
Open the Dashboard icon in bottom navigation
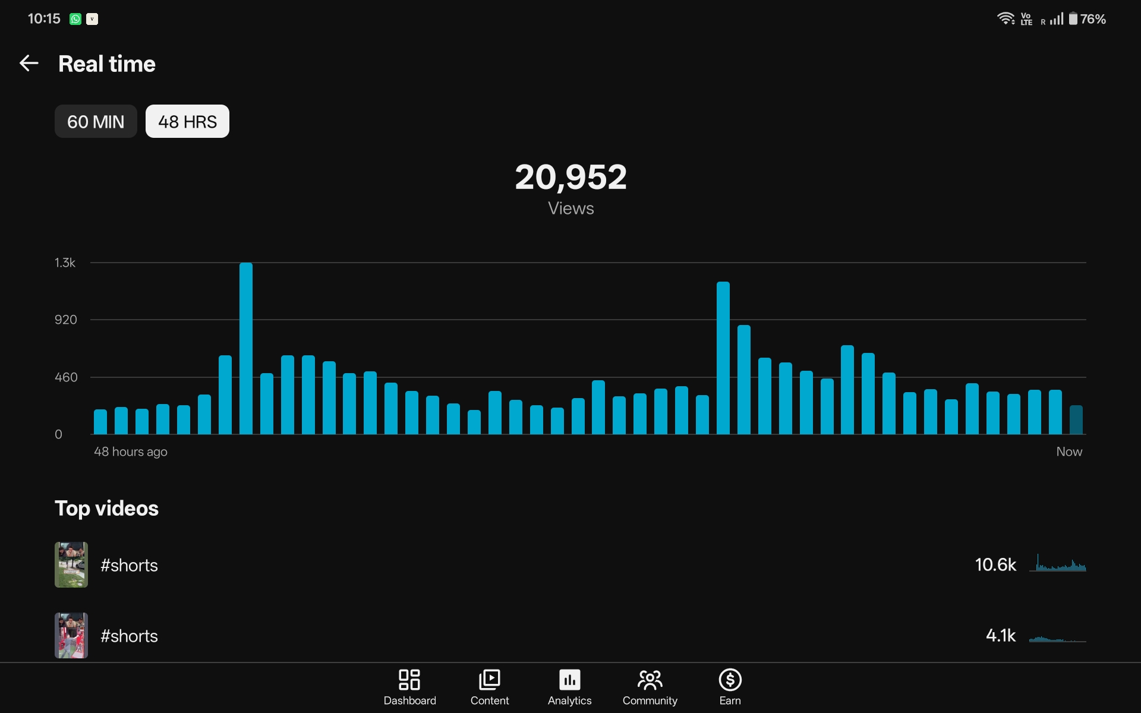click(409, 679)
